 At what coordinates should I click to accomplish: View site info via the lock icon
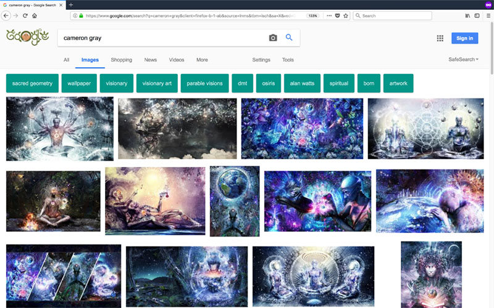pos(81,16)
